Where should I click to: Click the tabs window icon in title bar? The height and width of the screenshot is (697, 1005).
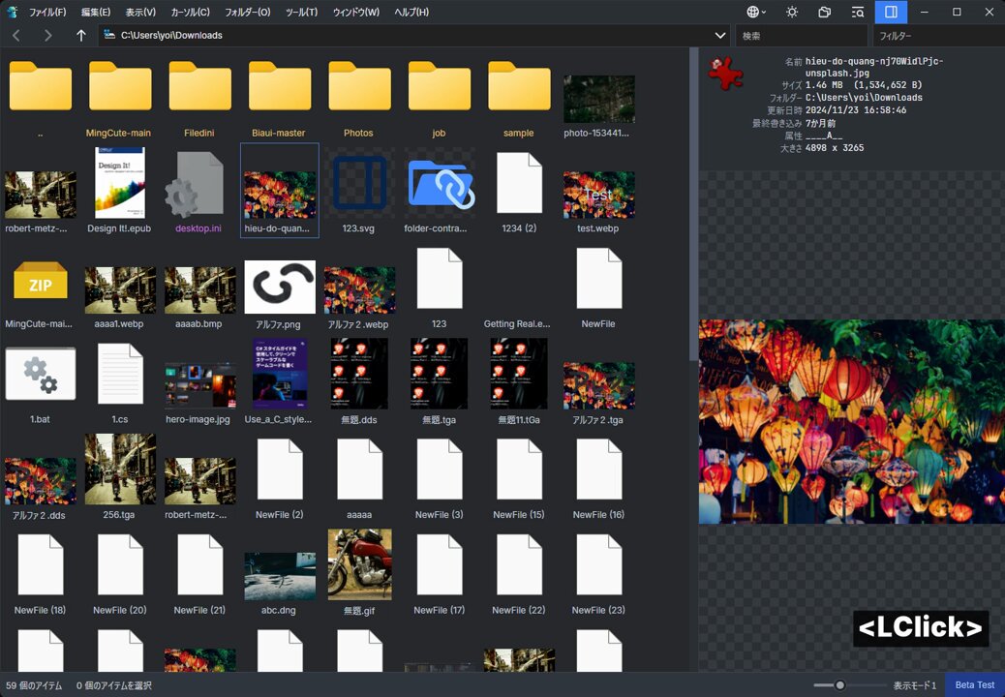pyautogui.click(x=825, y=13)
